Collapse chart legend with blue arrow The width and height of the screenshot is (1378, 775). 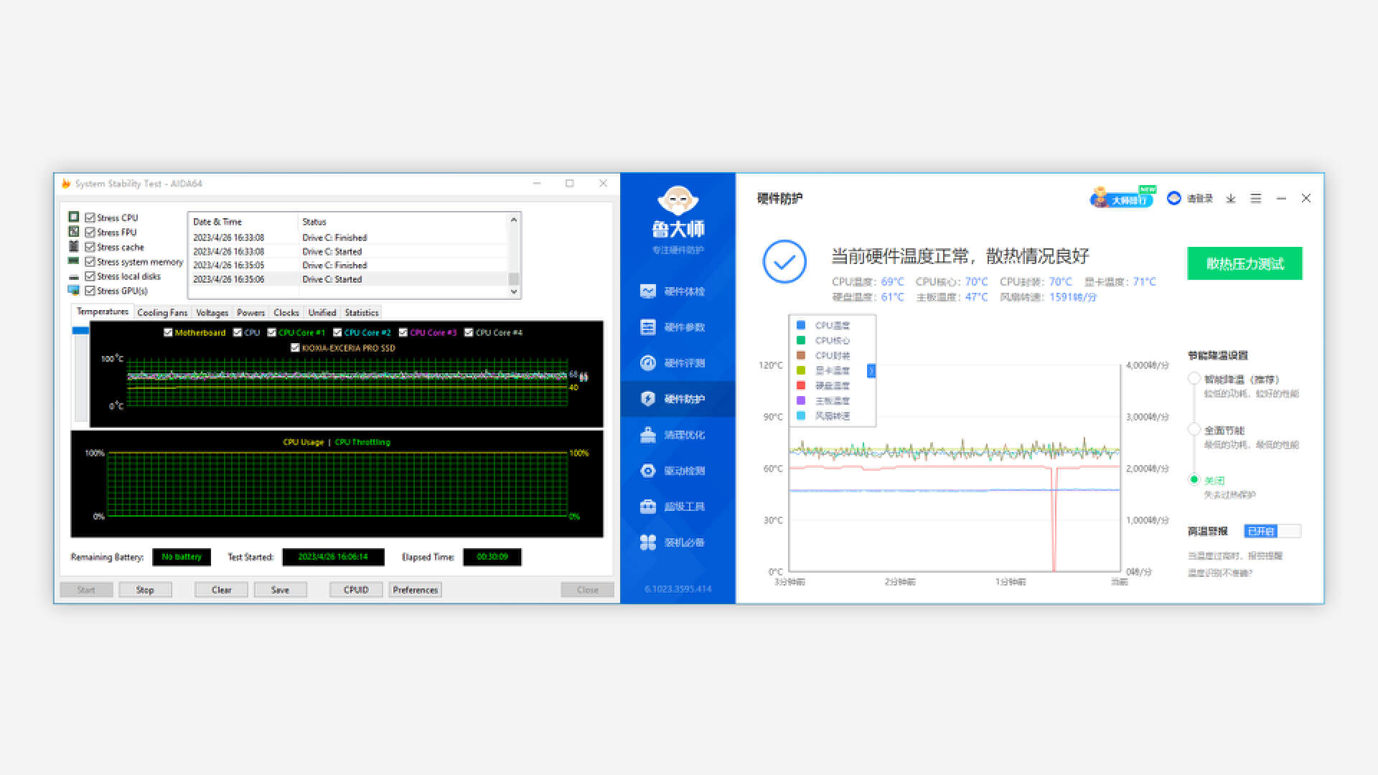(871, 371)
